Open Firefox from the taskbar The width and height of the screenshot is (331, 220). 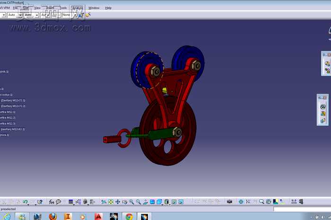pyautogui.click(x=53, y=217)
